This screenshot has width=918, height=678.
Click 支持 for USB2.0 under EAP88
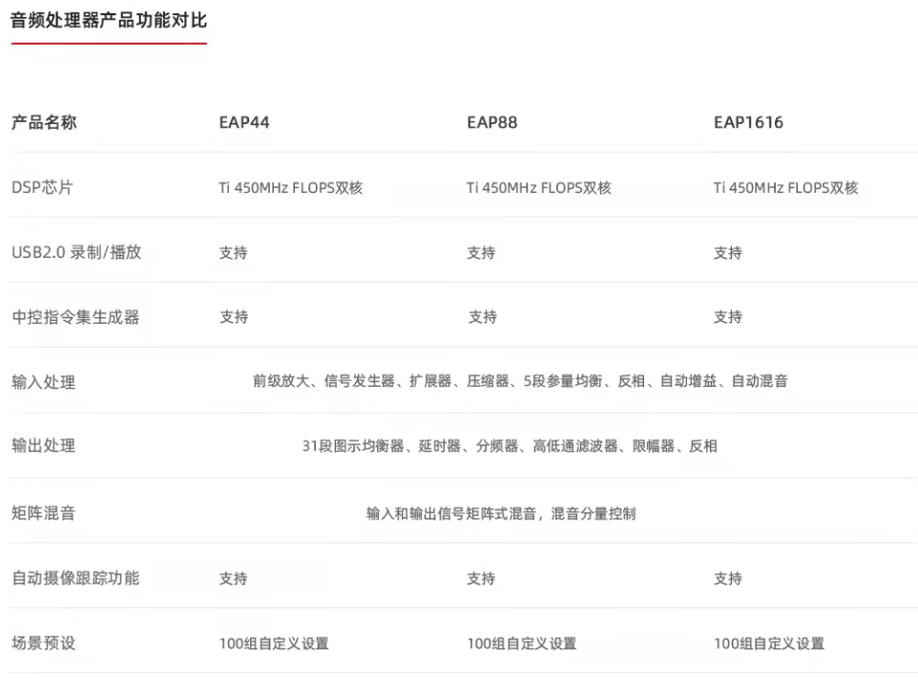pyautogui.click(x=481, y=253)
